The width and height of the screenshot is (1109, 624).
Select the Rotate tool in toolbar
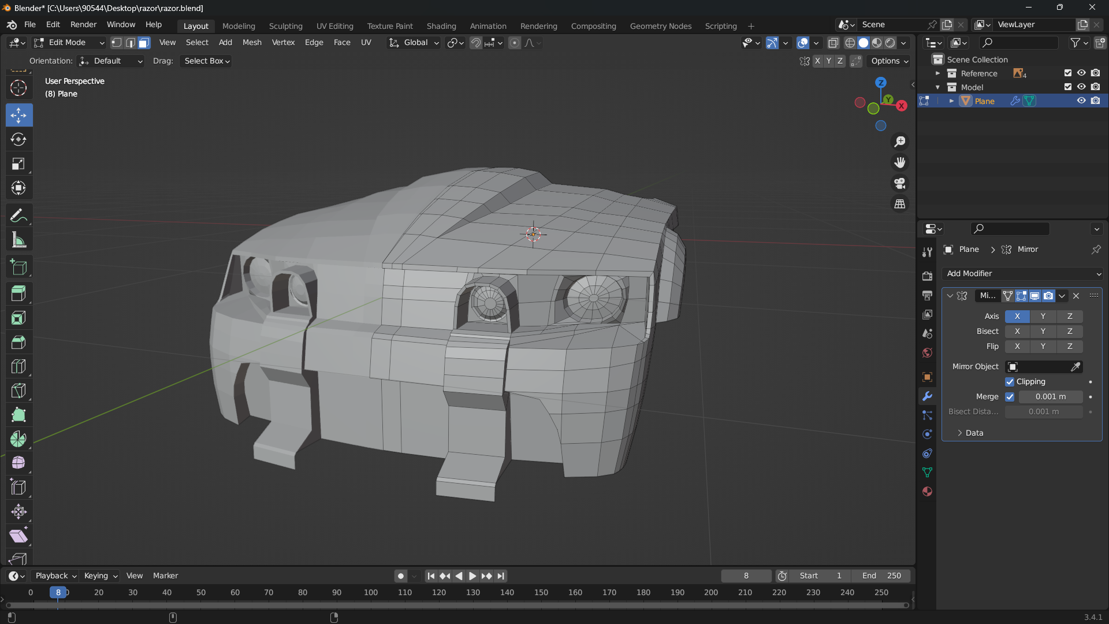click(18, 139)
